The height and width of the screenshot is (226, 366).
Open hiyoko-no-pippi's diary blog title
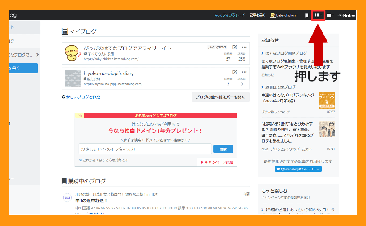pos(109,74)
